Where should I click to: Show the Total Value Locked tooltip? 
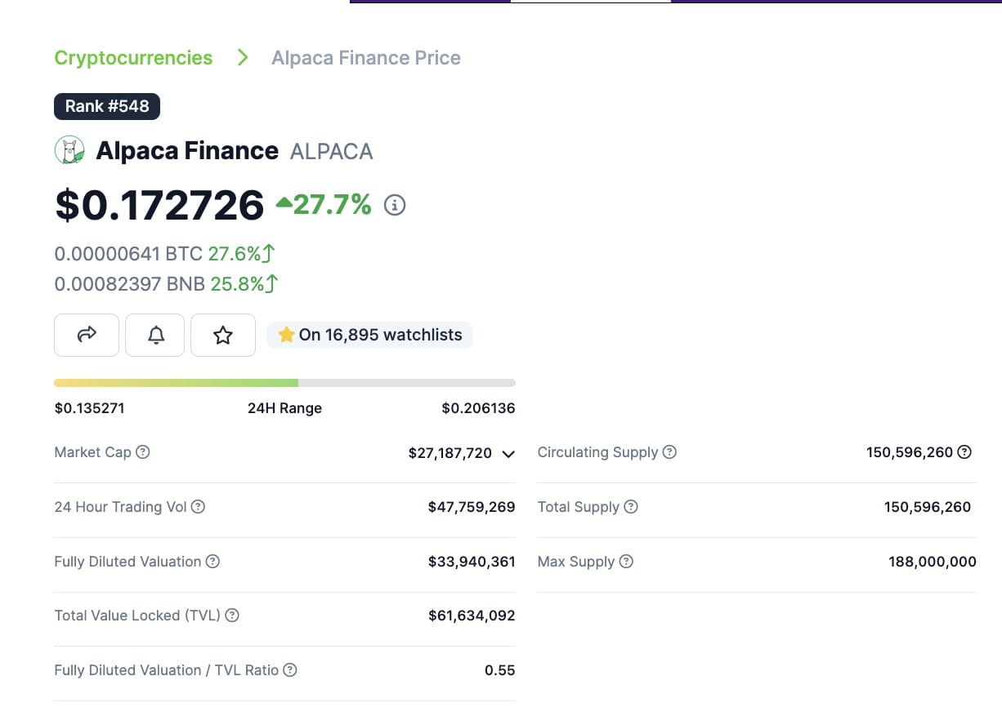point(233,616)
